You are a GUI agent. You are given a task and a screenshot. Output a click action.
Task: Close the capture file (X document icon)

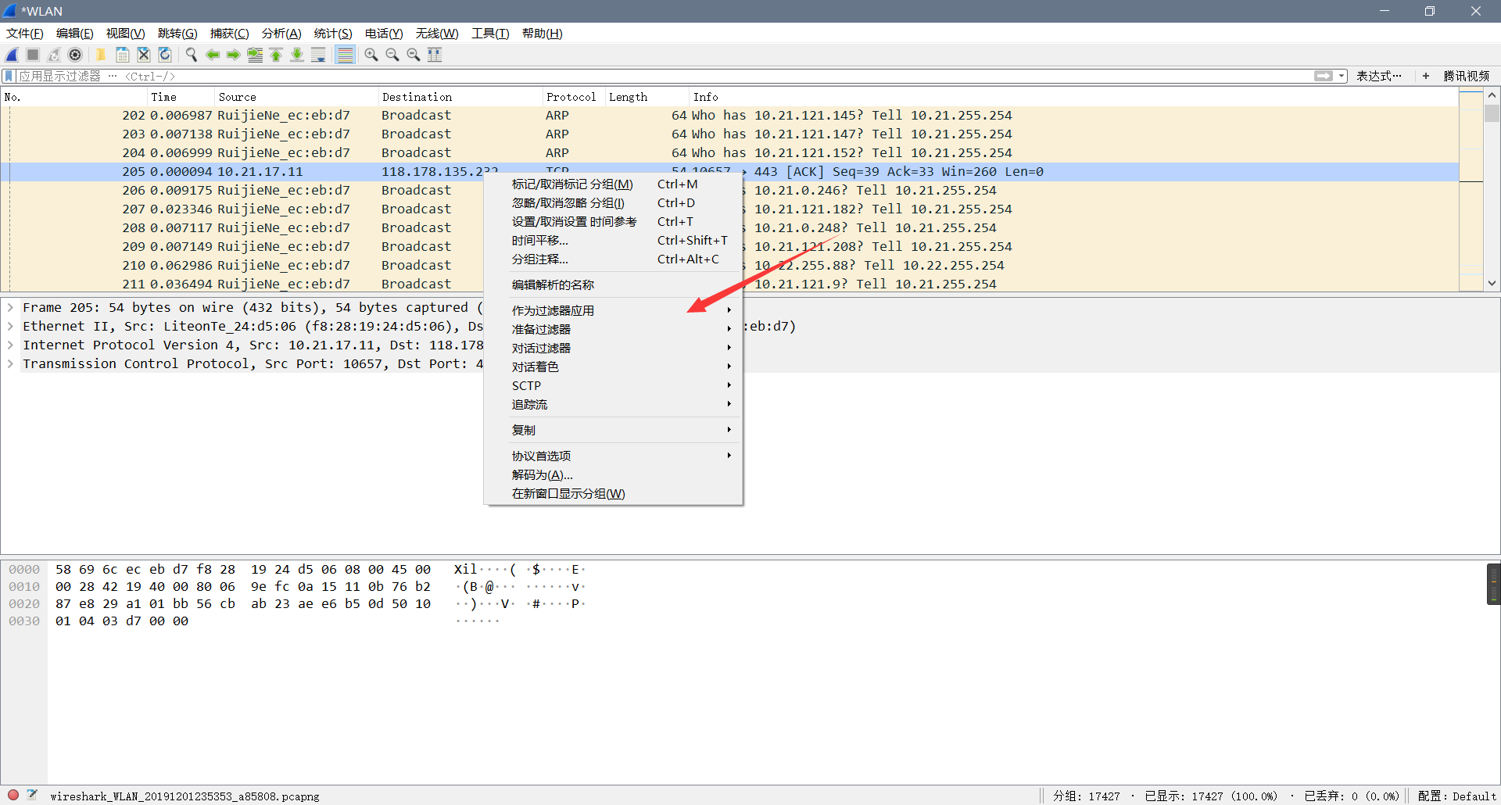144,55
